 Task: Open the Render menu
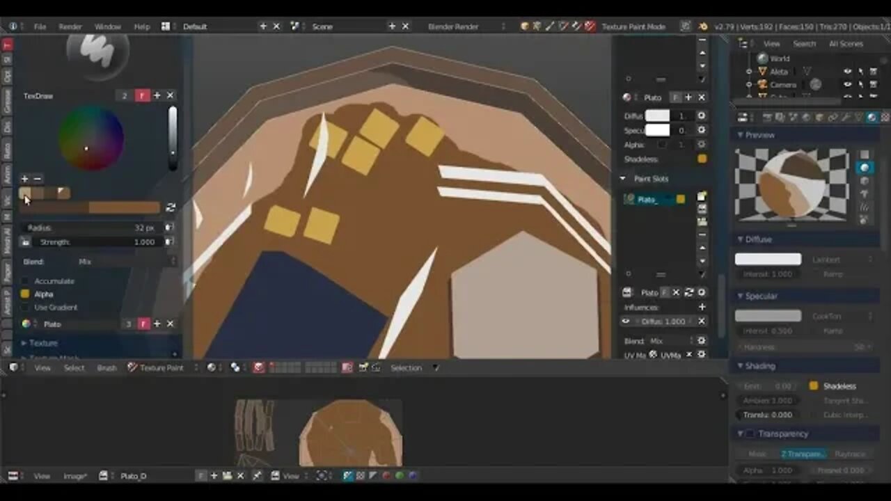70,26
